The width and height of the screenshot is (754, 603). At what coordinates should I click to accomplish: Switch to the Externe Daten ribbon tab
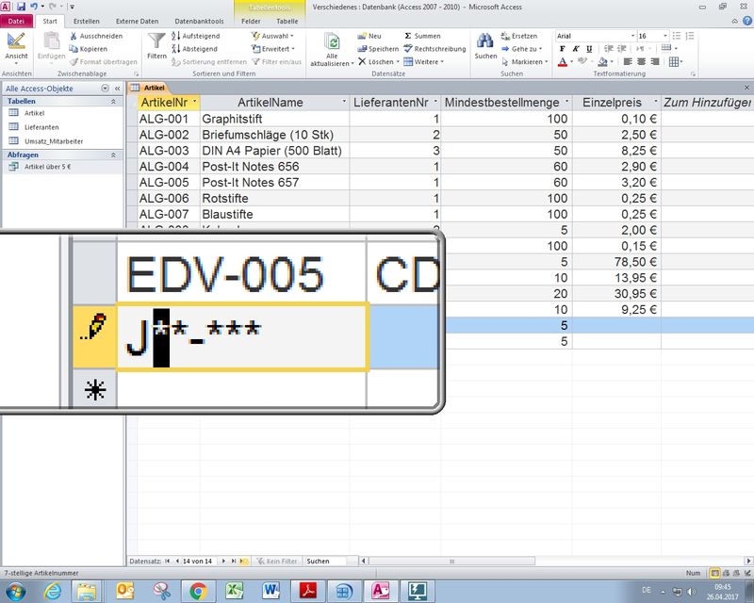[137, 21]
